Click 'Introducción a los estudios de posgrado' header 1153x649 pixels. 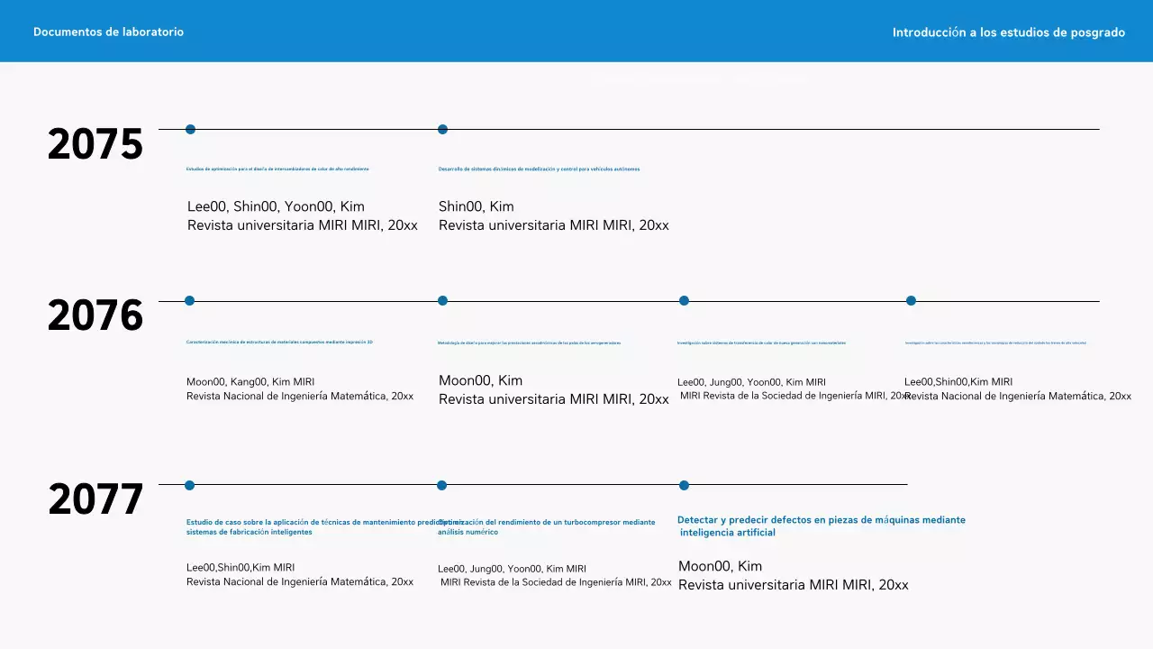1008,32
